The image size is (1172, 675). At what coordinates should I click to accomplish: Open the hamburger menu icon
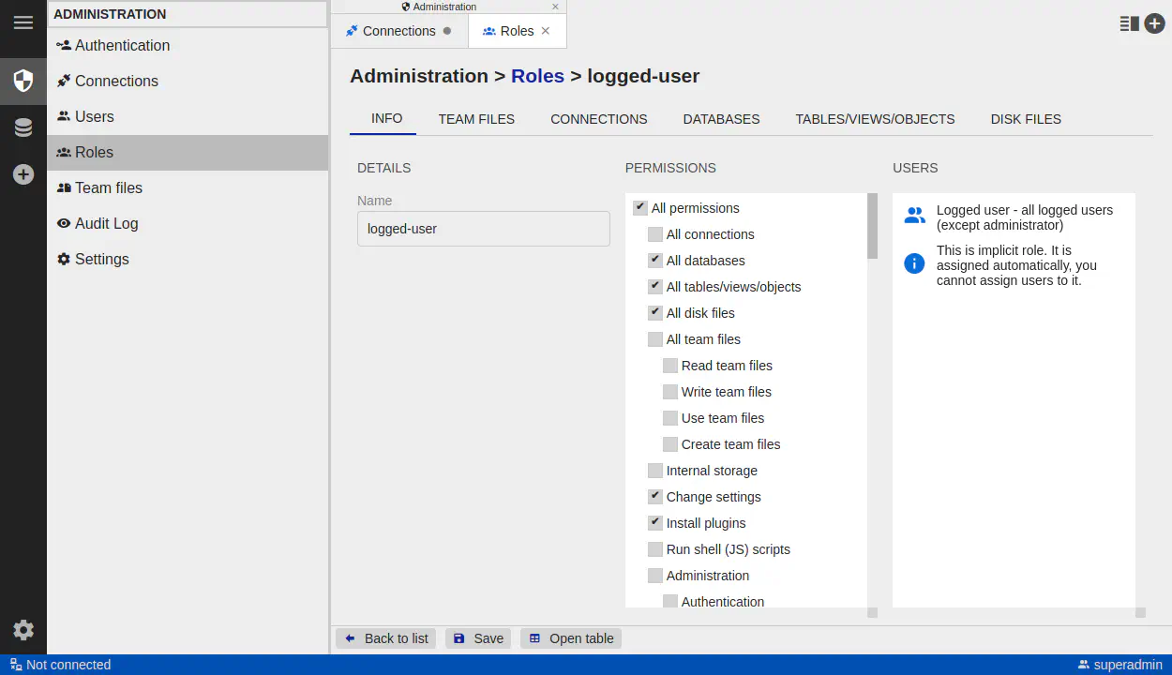(23, 22)
